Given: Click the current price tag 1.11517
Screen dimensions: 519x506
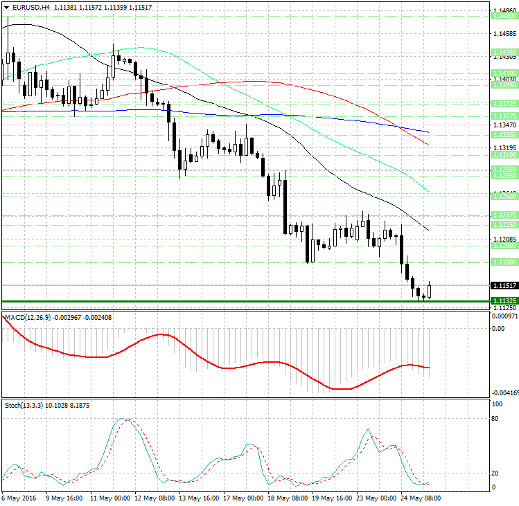Looking at the screenshot, I should pyautogui.click(x=504, y=285).
